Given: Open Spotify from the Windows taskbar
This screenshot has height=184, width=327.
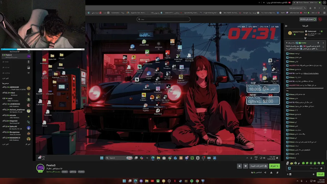Looking at the screenshot, I should [192, 181].
